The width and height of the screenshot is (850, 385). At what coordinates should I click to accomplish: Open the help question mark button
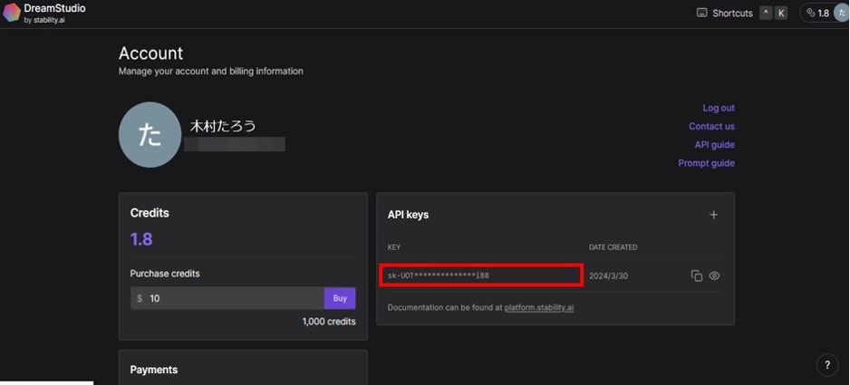tap(826, 365)
